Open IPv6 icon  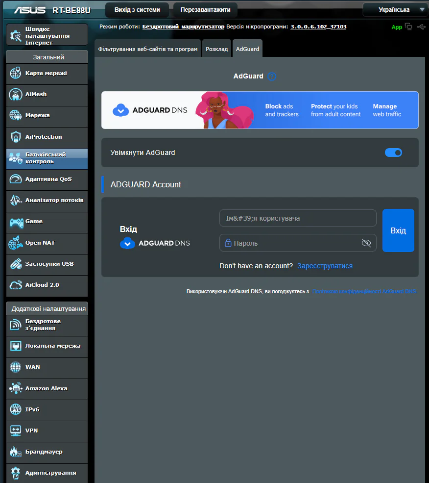click(15, 409)
